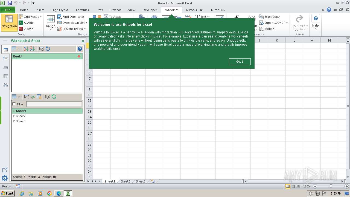This screenshot has height=197, width=350.
Task: Click the pop-out arrow icon above settings
Action: (5, 170)
